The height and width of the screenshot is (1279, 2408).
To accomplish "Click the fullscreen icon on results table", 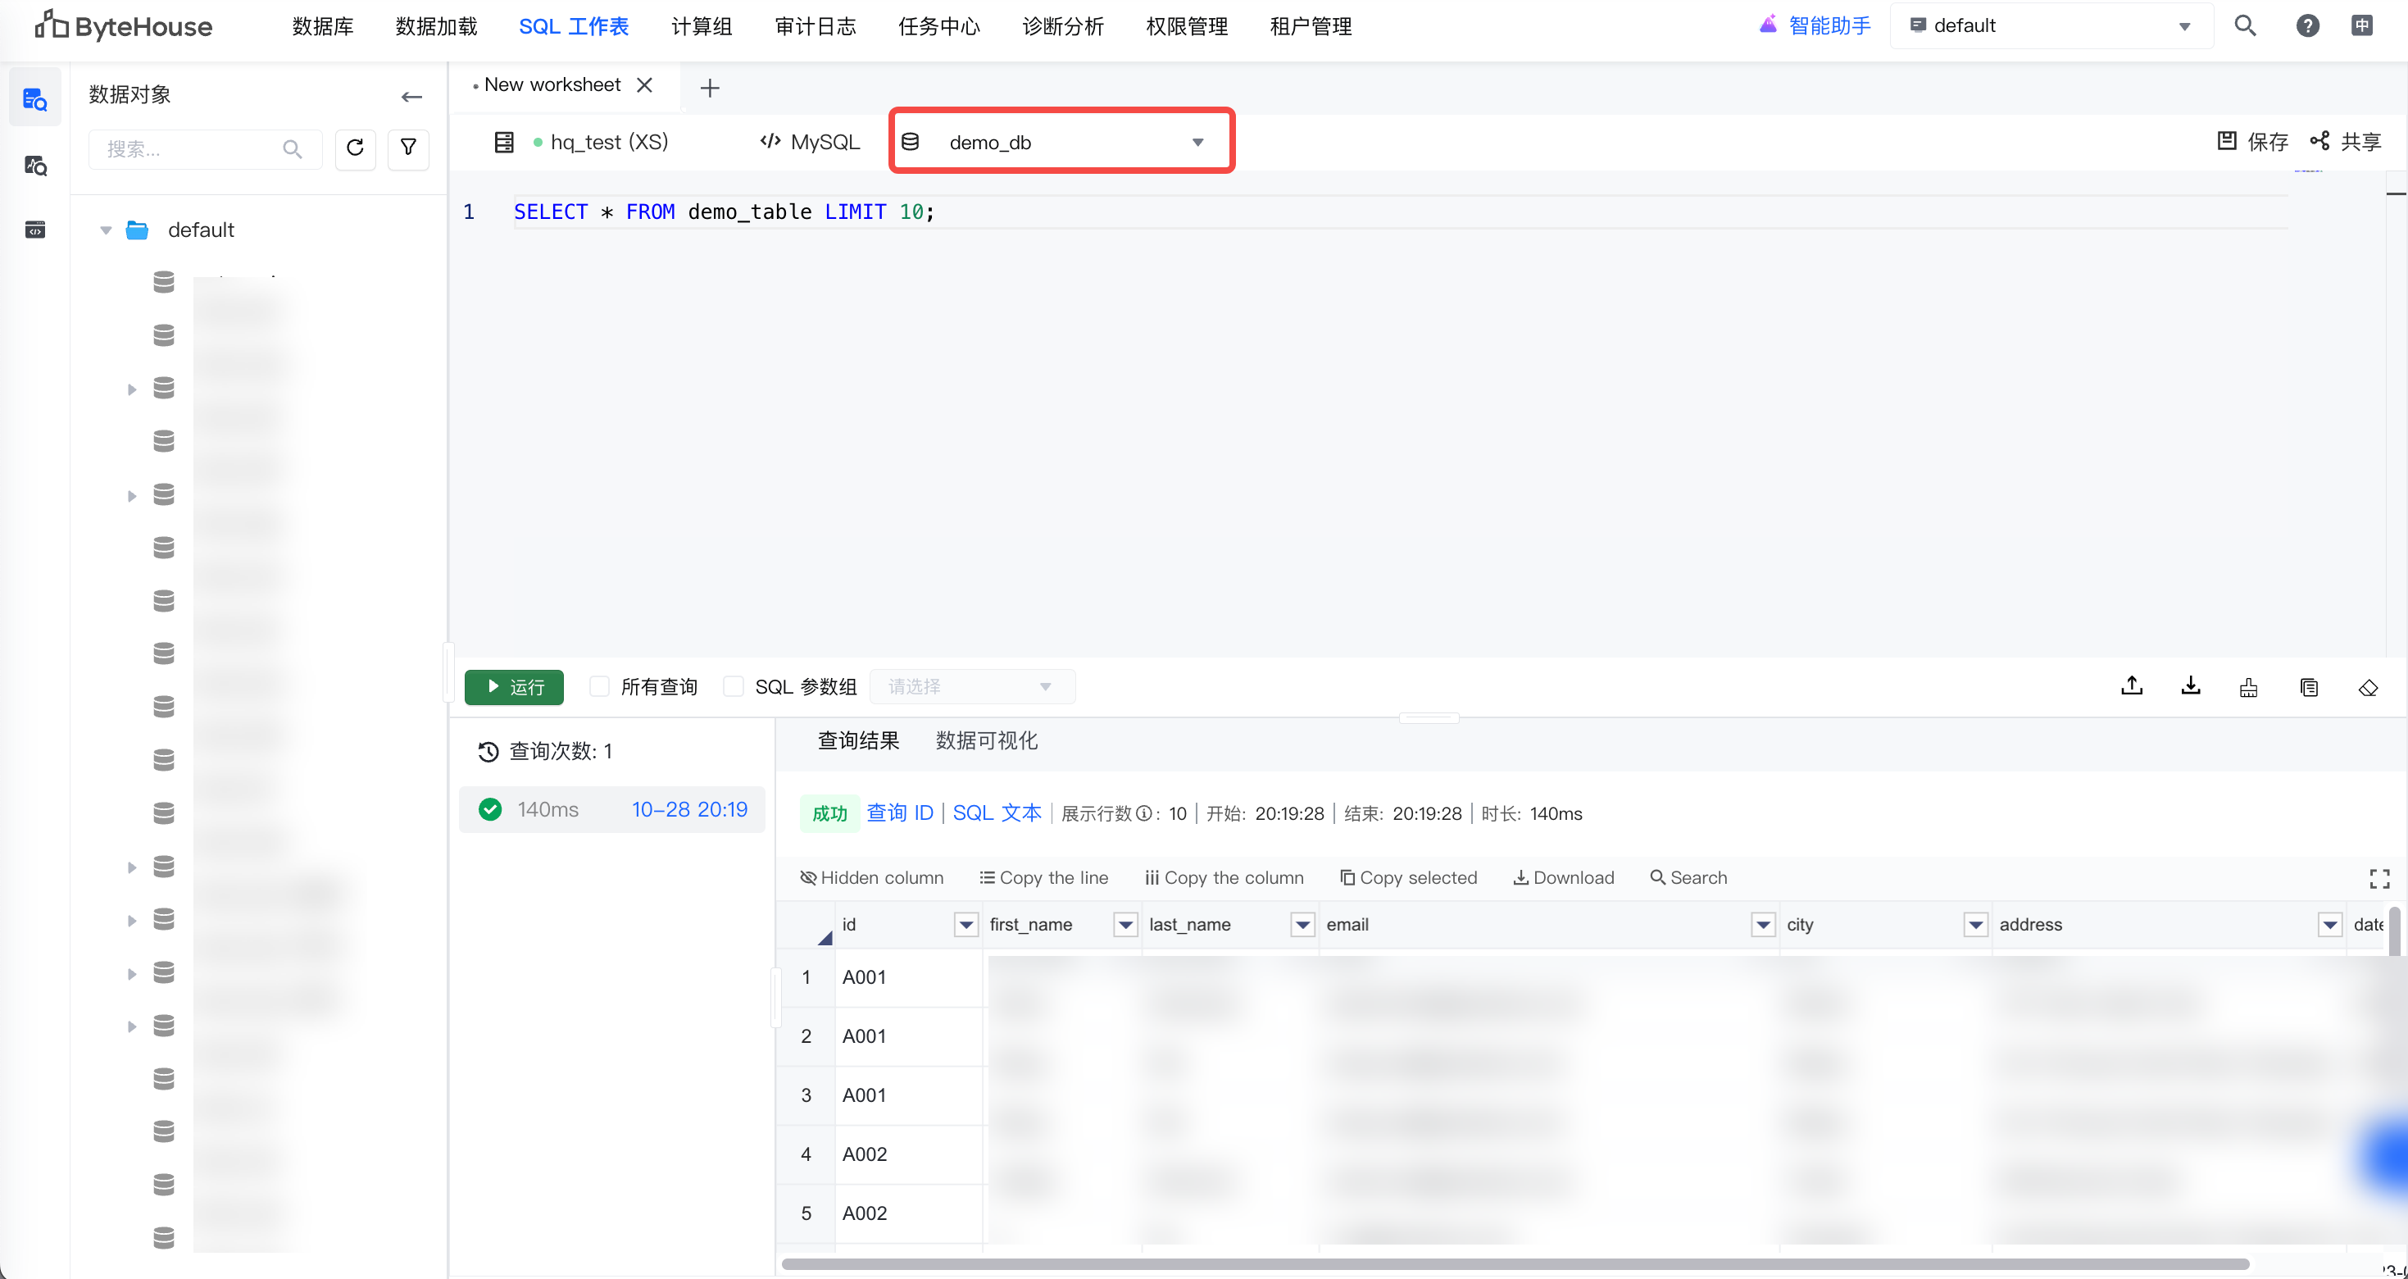I will point(2379,878).
